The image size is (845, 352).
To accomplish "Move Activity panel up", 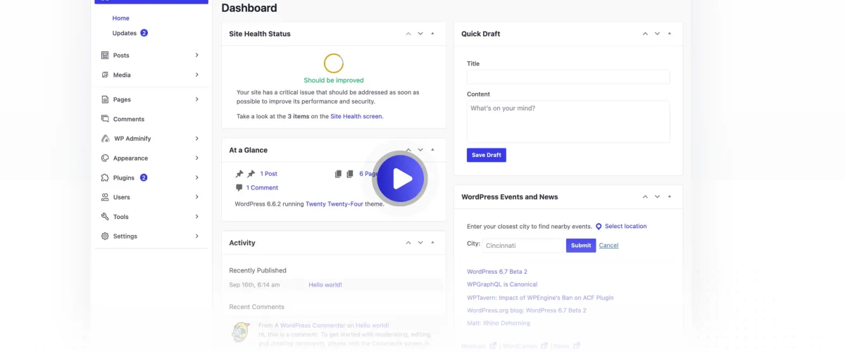I will (x=408, y=243).
